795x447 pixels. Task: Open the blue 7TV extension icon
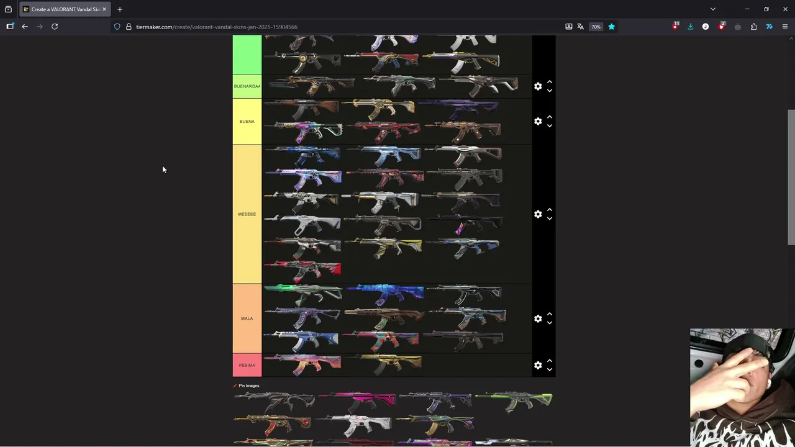click(x=769, y=27)
